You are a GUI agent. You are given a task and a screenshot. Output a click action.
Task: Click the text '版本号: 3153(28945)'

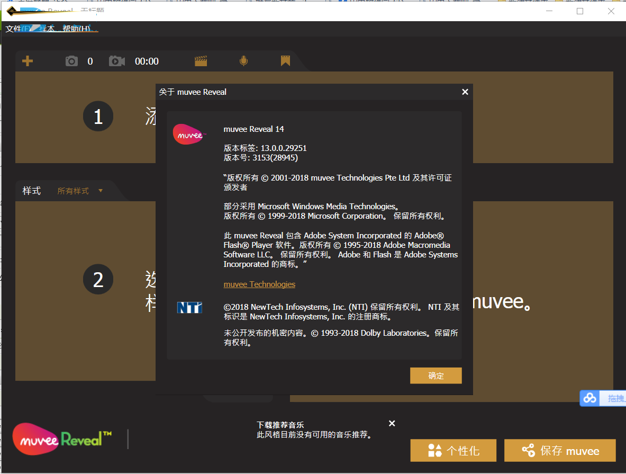261,157
